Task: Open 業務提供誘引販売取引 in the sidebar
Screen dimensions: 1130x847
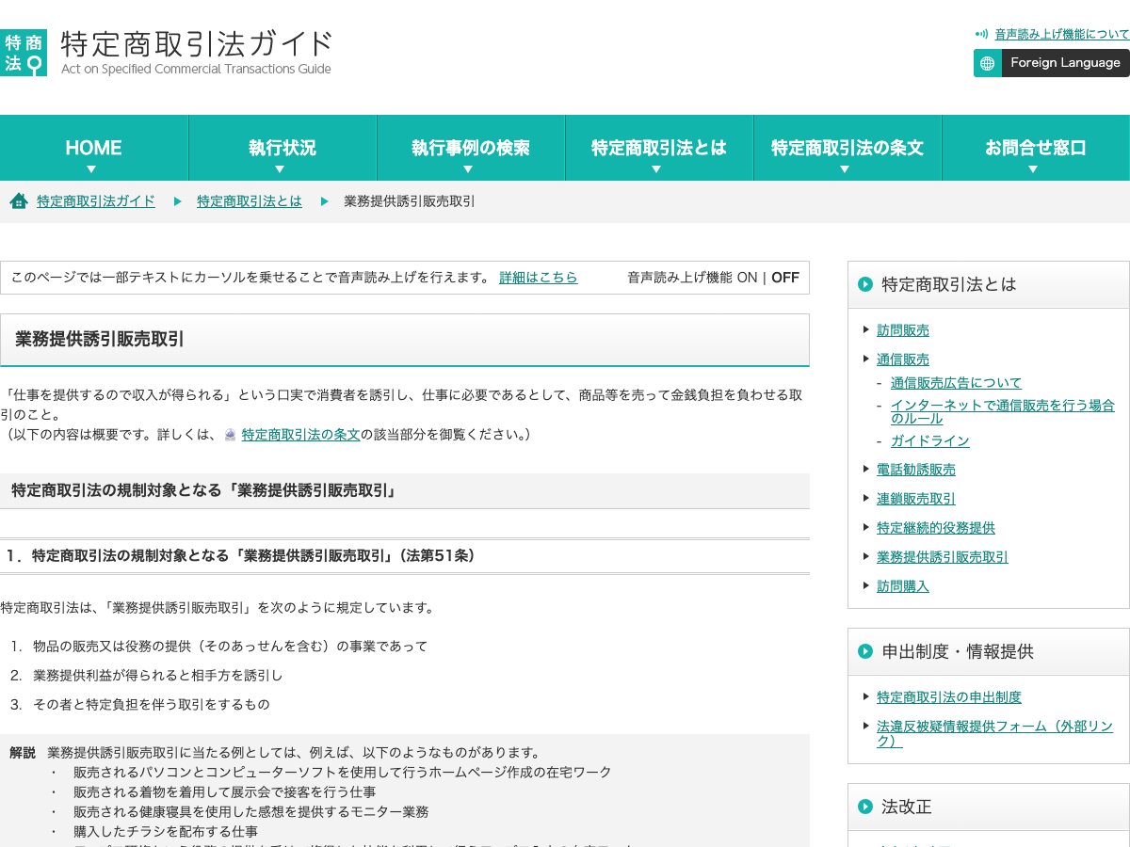Action: (943, 557)
